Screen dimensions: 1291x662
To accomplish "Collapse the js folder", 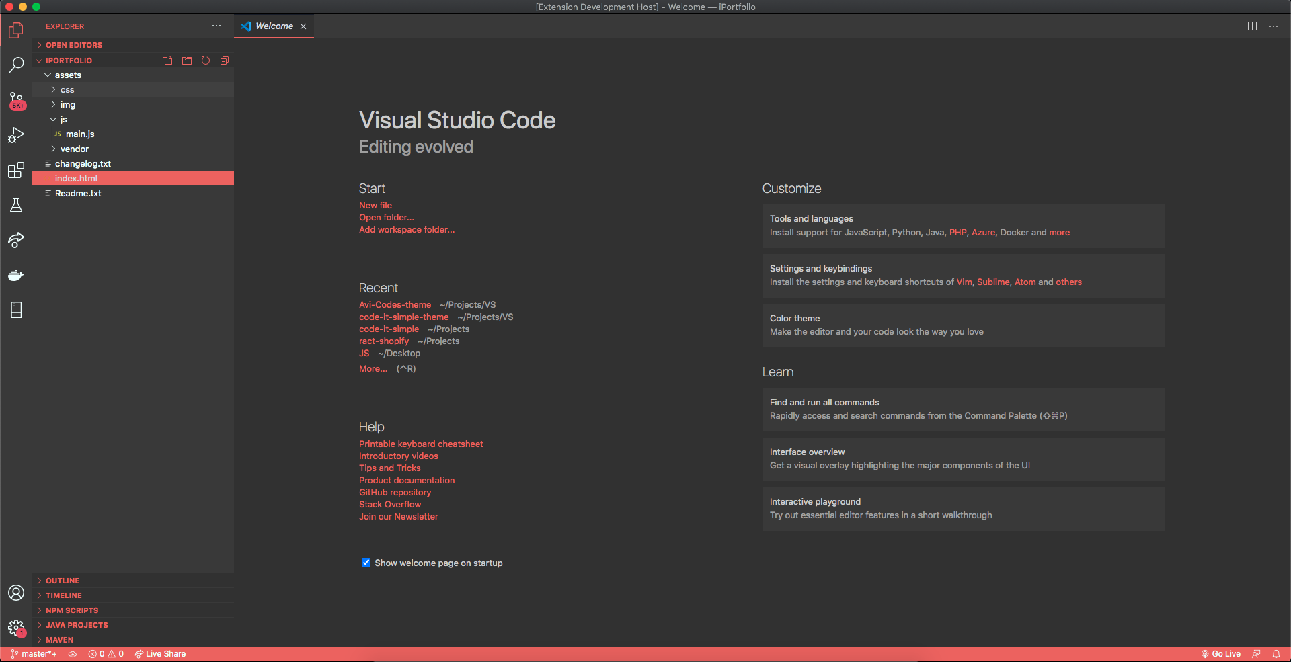I will coord(133,120).
